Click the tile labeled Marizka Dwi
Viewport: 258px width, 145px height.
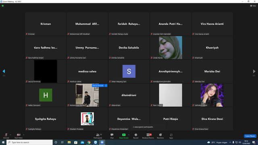coord(212,71)
